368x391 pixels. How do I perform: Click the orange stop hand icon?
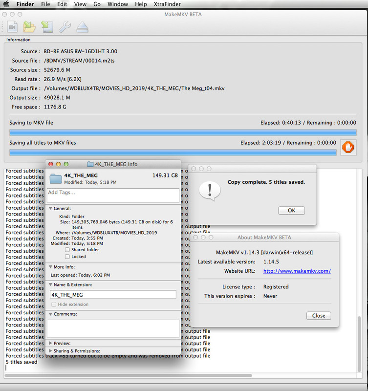pos(348,147)
